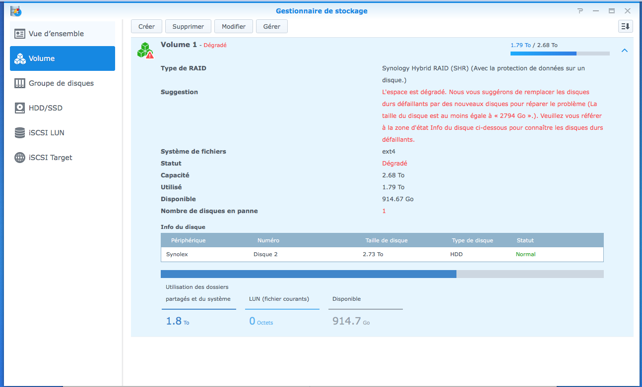Click the iSCSI LUN database icon
This screenshot has width=642, height=387.
[20, 133]
